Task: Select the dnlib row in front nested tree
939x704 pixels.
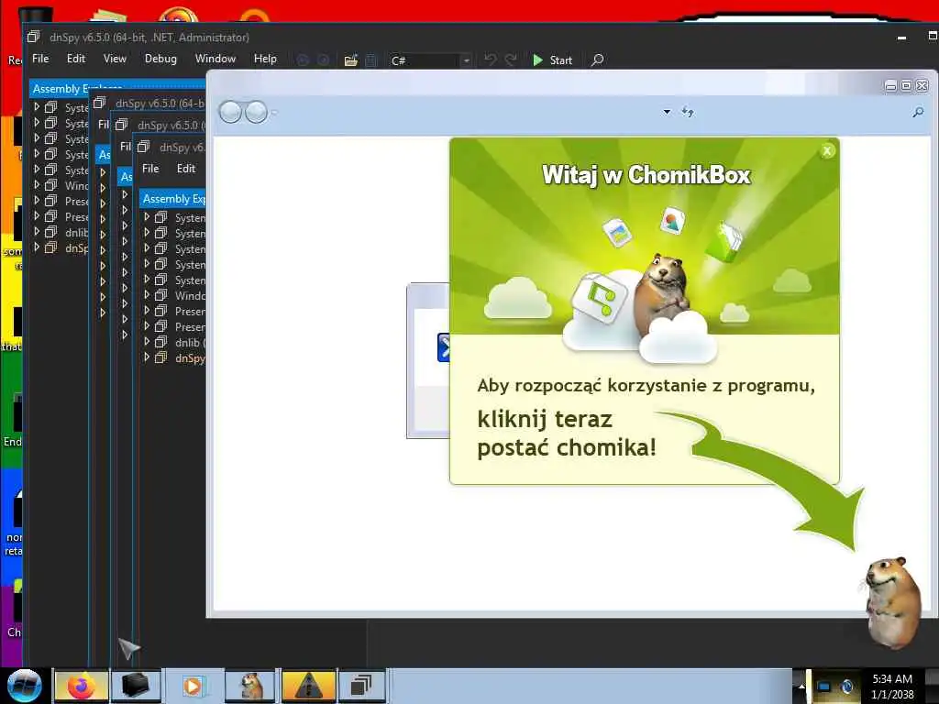Action: (x=173, y=343)
